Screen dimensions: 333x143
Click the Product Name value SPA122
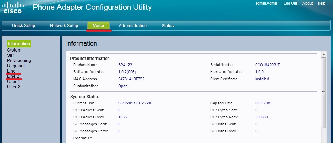tap(125, 65)
